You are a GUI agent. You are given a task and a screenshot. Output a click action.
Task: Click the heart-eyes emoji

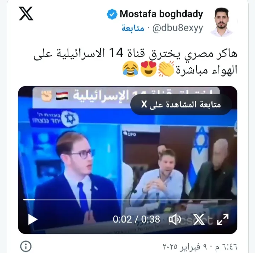point(148,69)
